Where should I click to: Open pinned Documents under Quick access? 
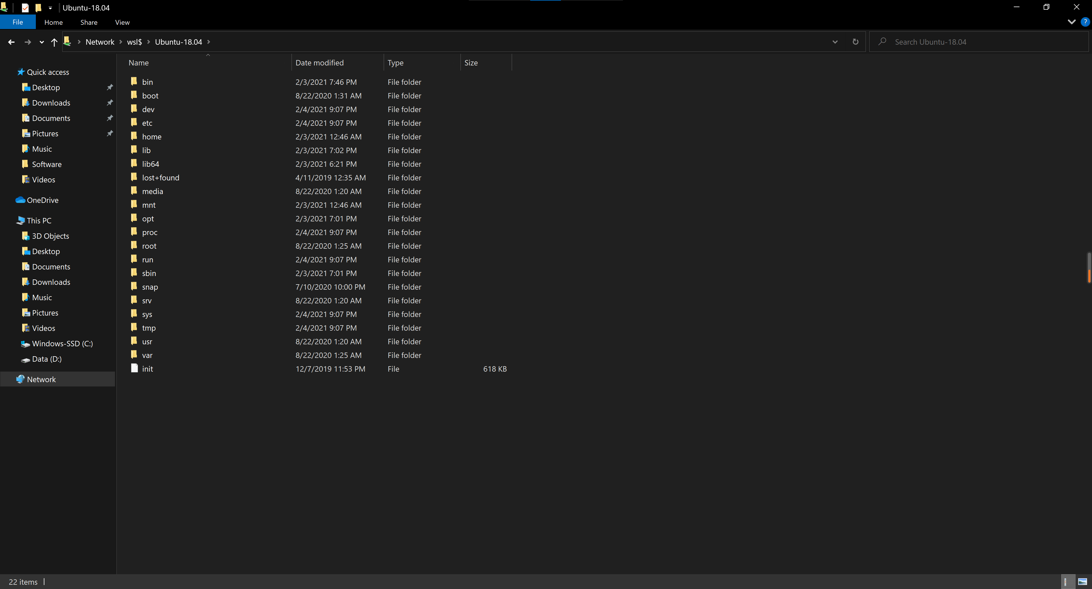pos(51,118)
